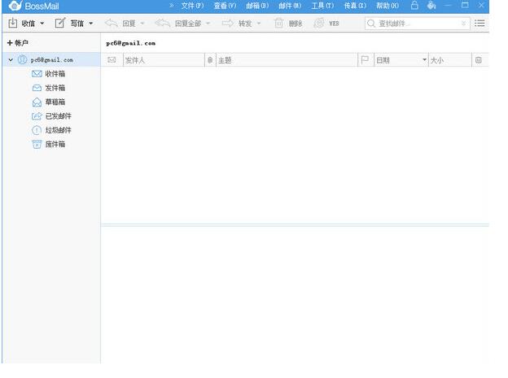Expand the 收信 dropdown arrow
508x378 pixels.
tap(42, 24)
